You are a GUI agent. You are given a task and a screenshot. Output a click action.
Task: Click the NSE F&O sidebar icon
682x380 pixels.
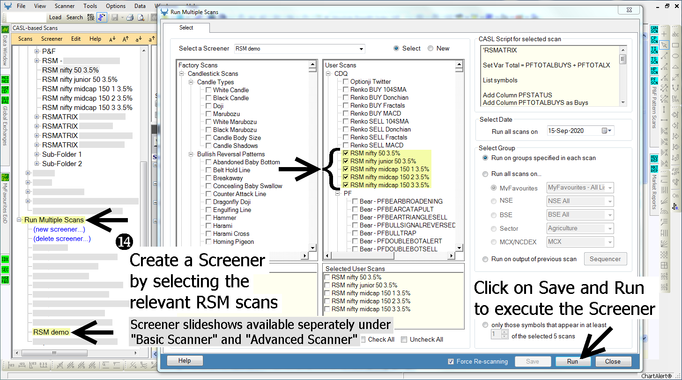pos(5,280)
